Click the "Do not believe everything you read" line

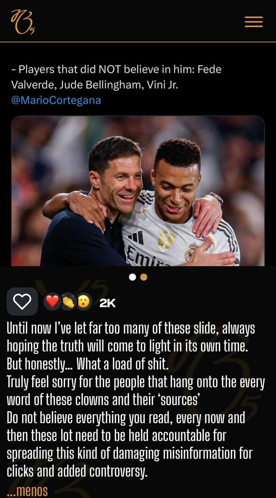click(x=126, y=418)
